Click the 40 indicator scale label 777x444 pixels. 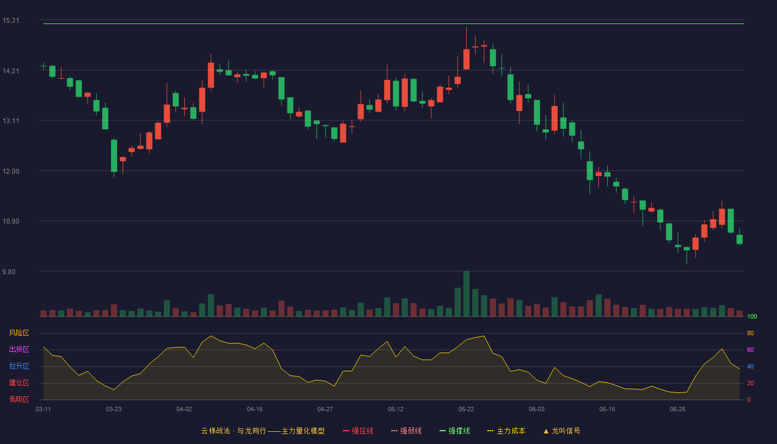click(x=750, y=366)
